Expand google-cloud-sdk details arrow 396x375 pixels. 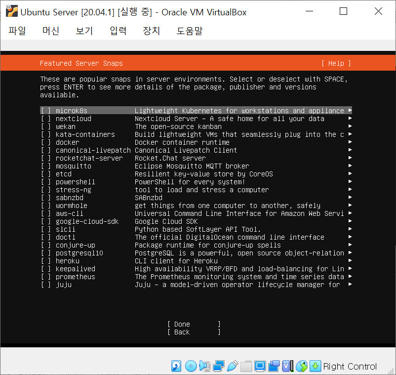(350, 221)
